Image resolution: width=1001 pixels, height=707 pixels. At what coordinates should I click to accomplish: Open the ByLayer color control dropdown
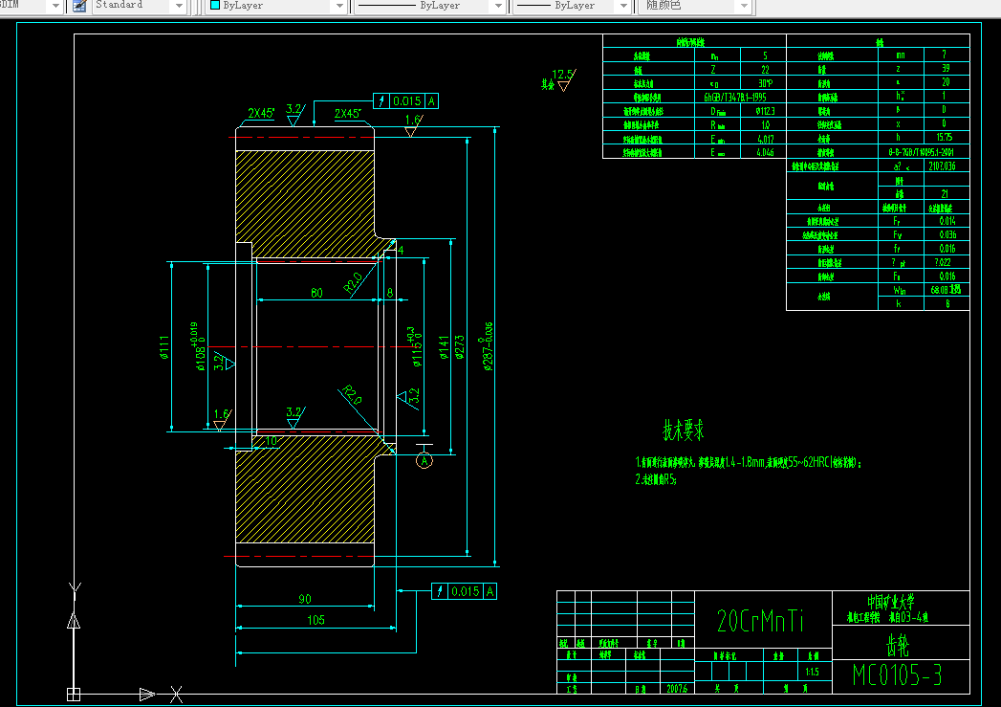(339, 6)
